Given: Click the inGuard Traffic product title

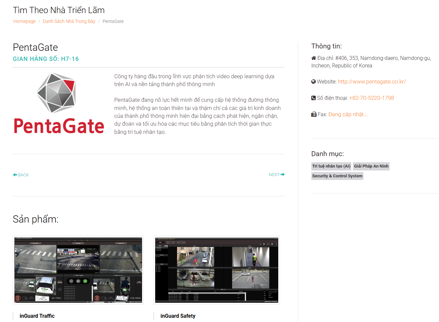Looking at the screenshot, I should 37,316.
